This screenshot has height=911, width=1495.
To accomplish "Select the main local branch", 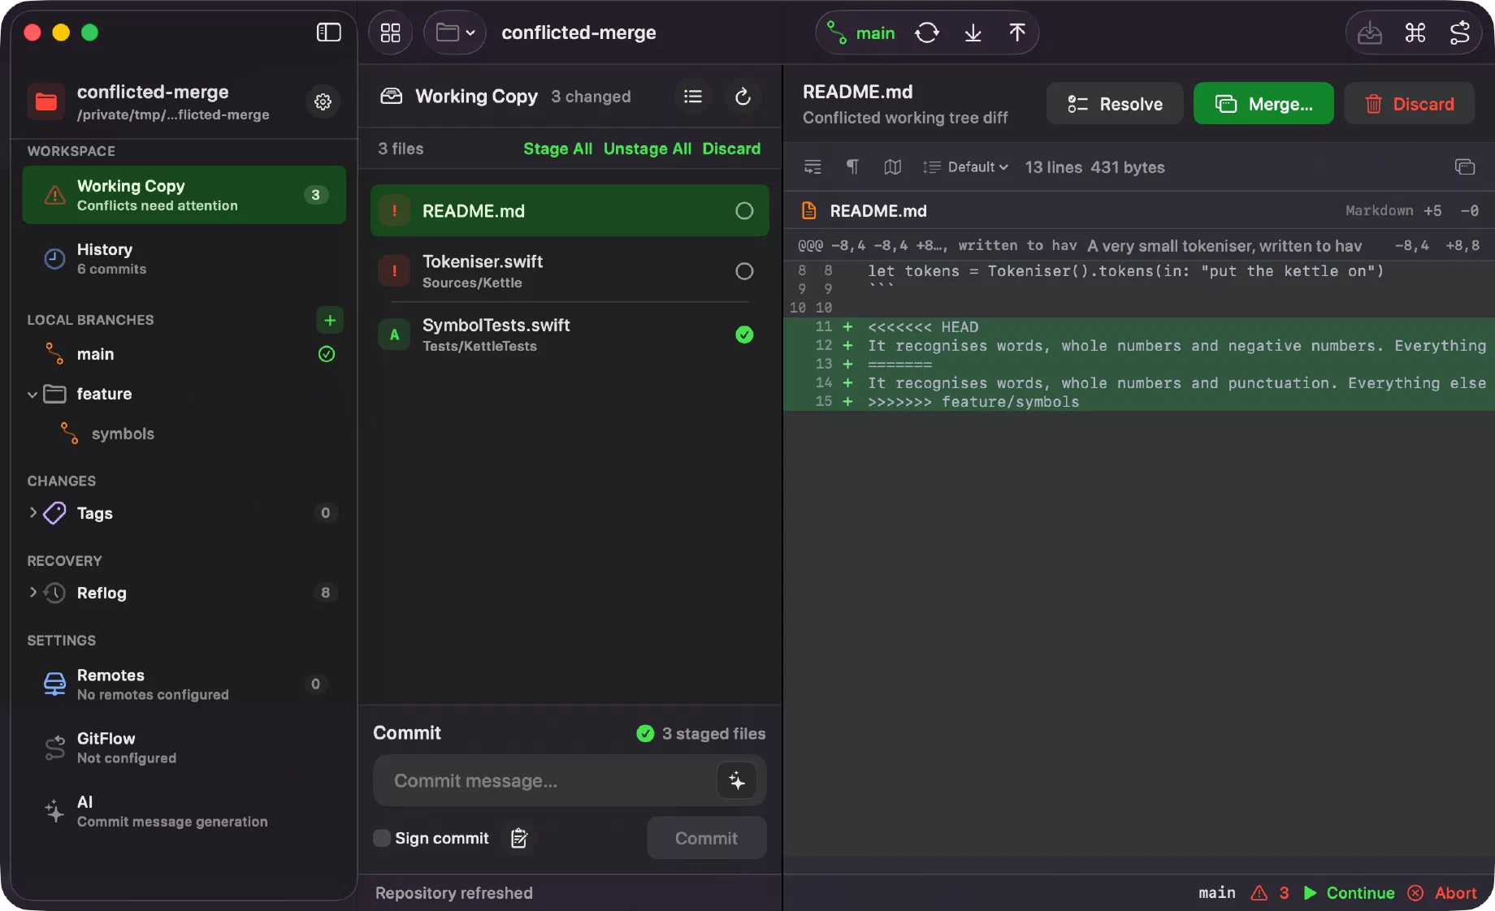I will pos(184,354).
